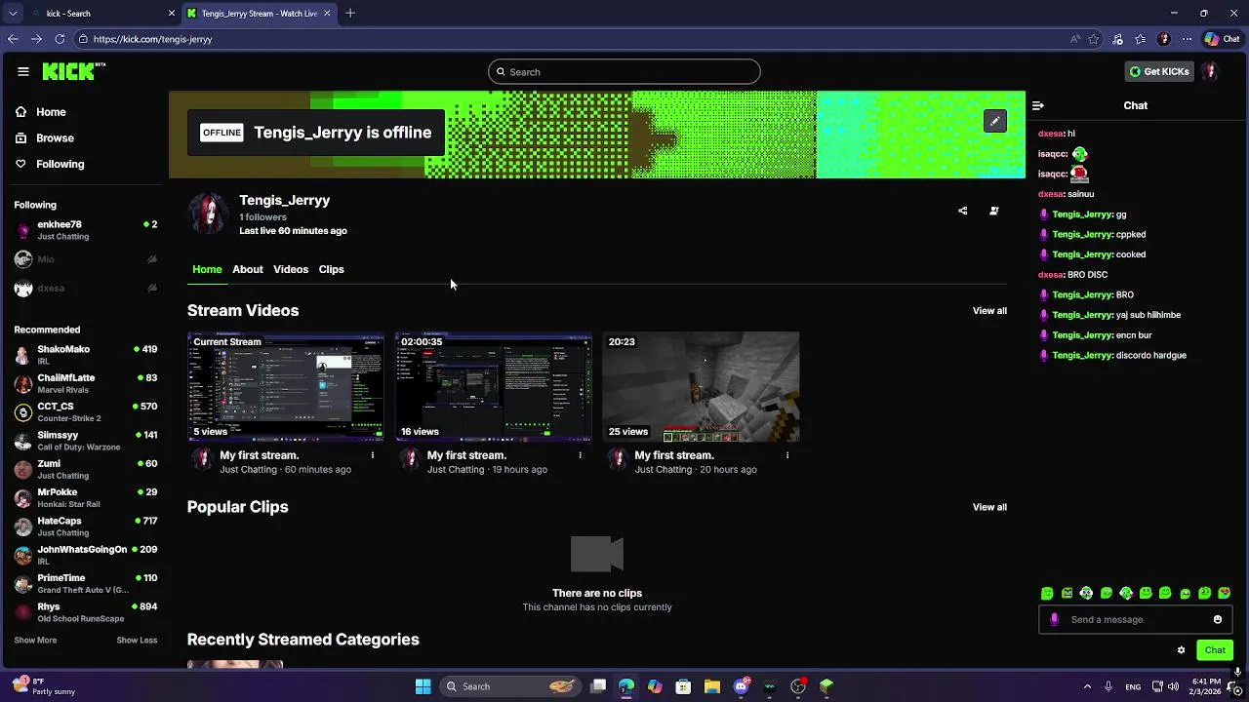The image size is (1249, 702).
Task: Click the Get KICKs button
Action: click(x=1160, y=71)
